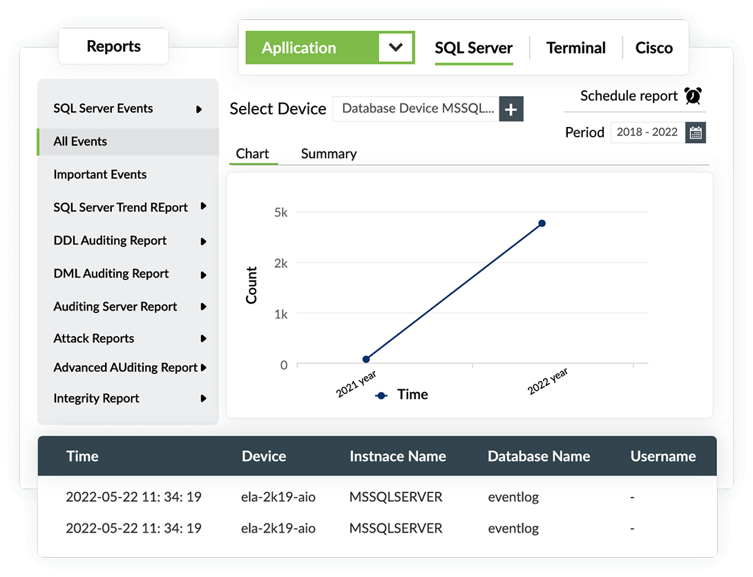Open the Reports button
Viewport: 753px width, 577px height.
pos(113,46)
